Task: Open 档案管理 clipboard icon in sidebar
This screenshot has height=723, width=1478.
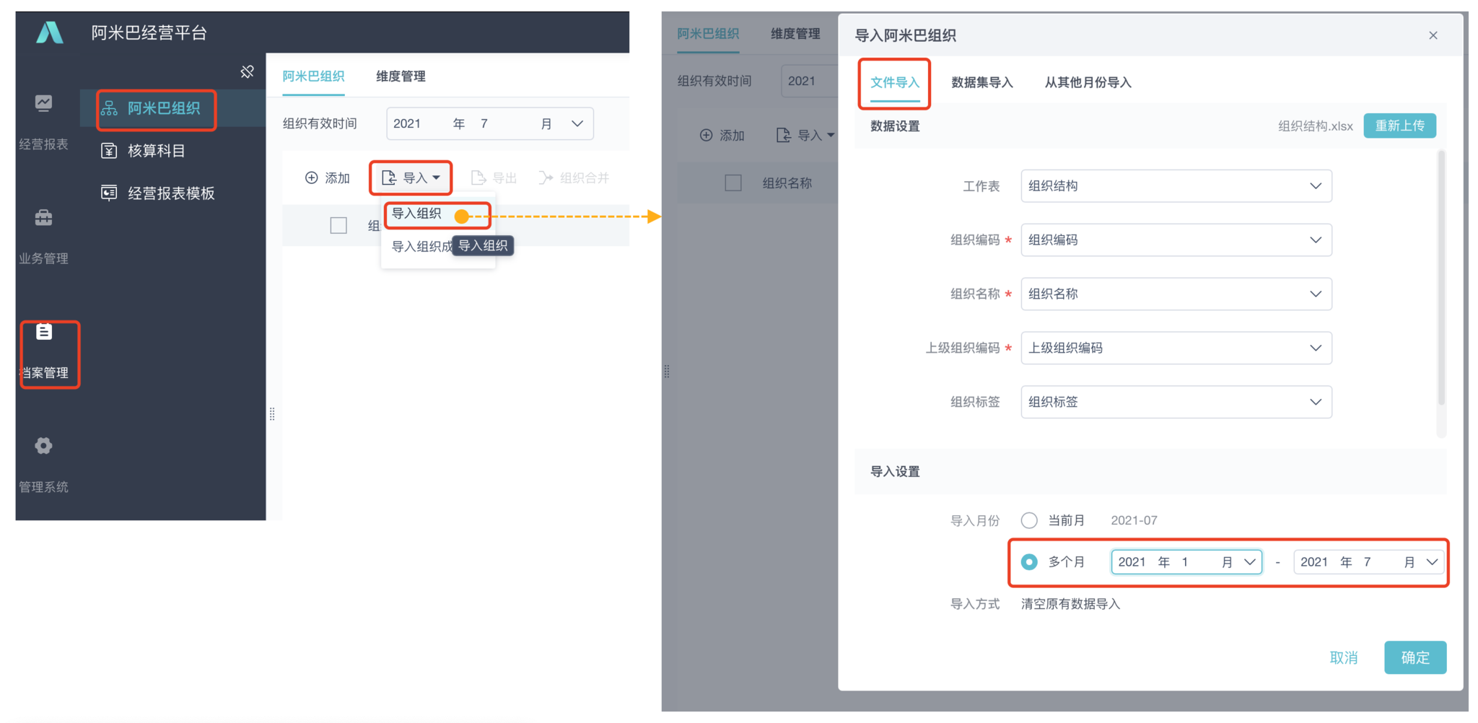Action: (x=44, y=331)
